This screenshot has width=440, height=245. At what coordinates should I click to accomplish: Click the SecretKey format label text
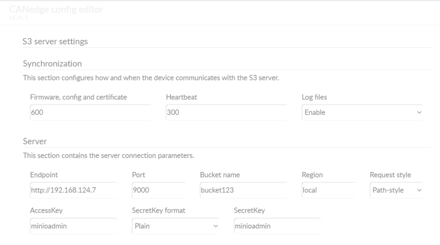(x=158, y=210)
